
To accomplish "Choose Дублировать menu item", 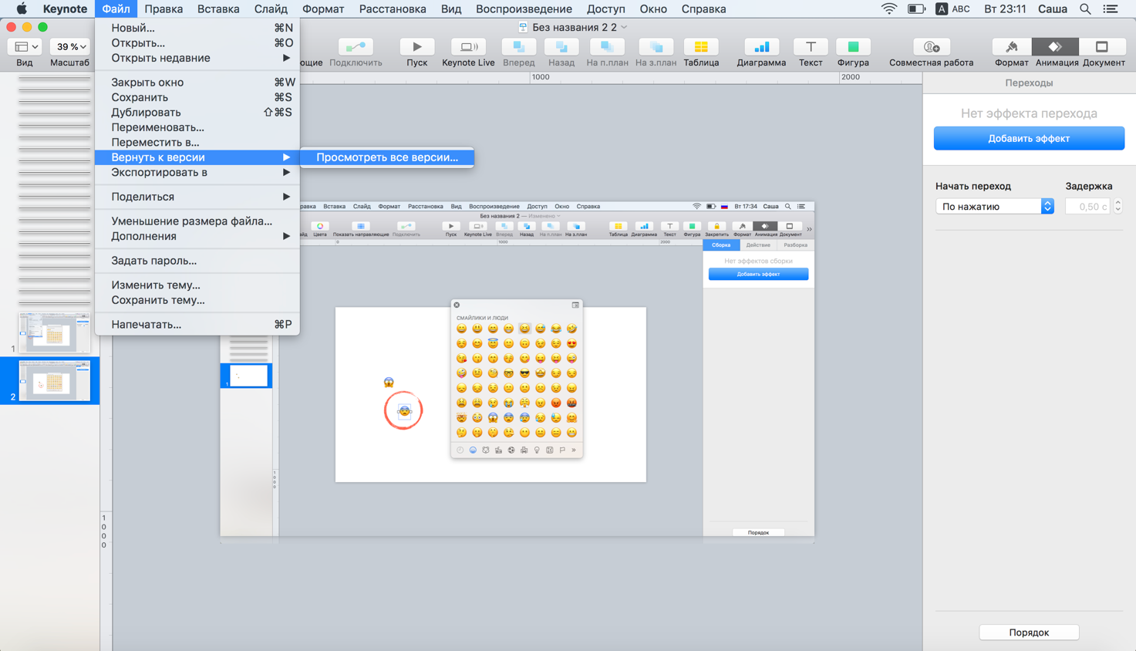I will coord(197,113).
